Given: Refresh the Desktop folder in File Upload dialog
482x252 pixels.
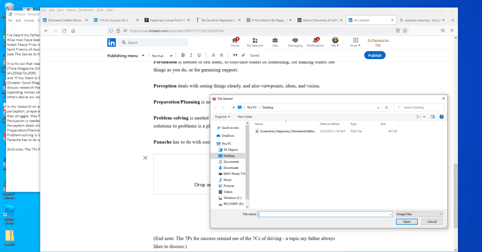Looking at the screenshot, I should coord(386,107).
